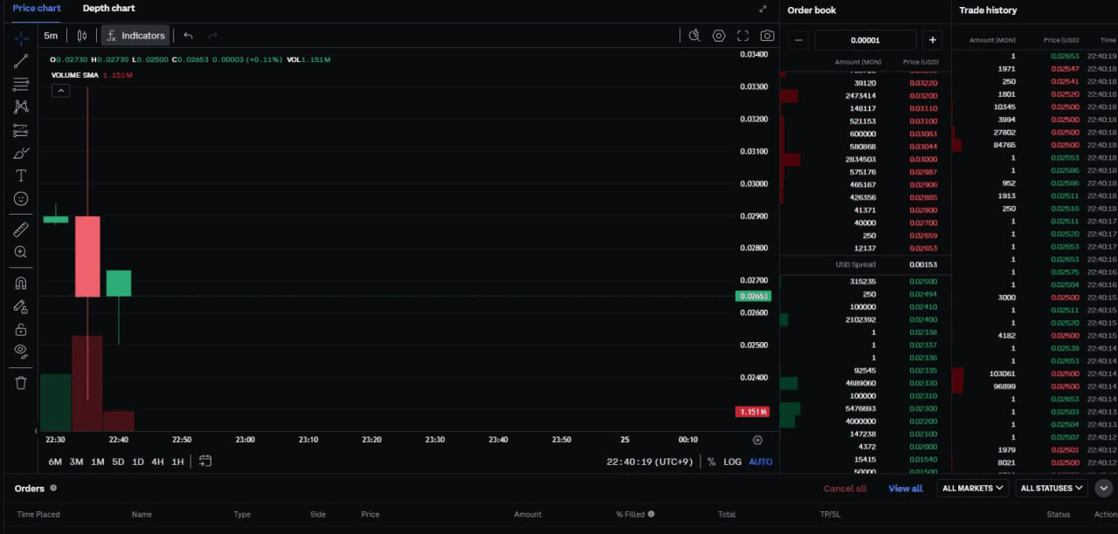
Task: Open chart settings gear icon
Action: pyautogui.click(x=719, y=36)
